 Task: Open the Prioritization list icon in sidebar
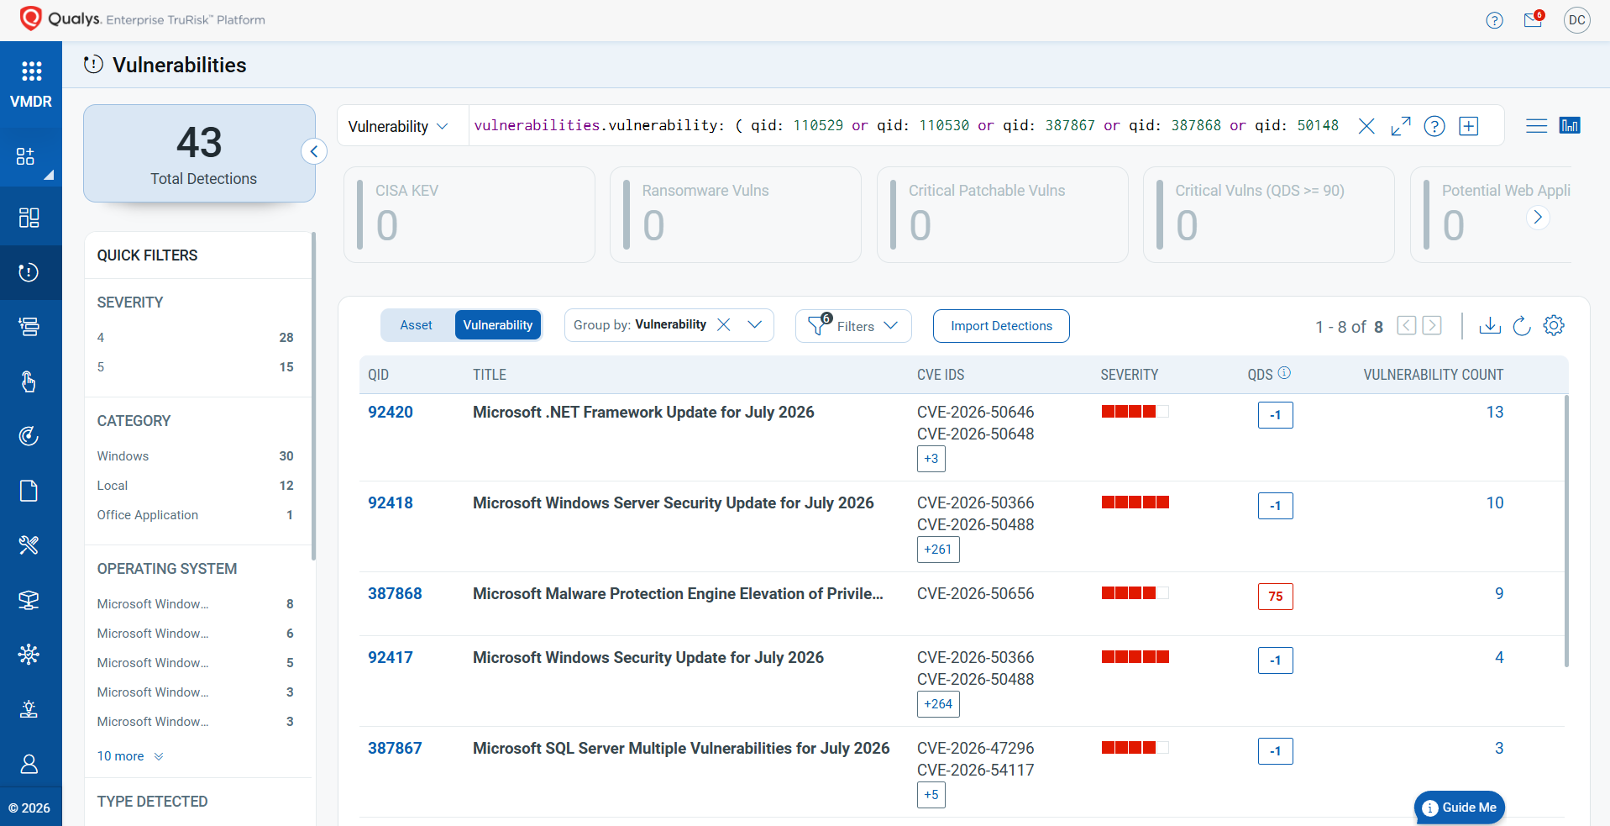pos(29,327)
